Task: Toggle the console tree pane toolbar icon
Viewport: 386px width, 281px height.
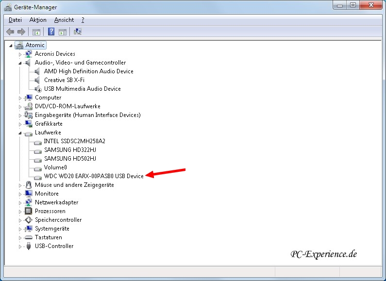Action: pyautogui.click(x=36, y=32)
